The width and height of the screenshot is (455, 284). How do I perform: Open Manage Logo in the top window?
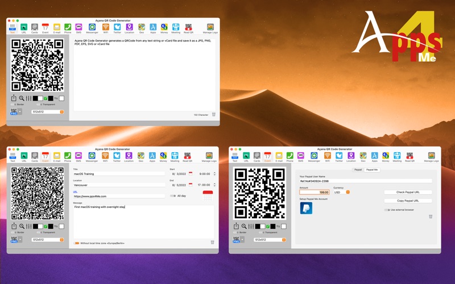(210, 28)
